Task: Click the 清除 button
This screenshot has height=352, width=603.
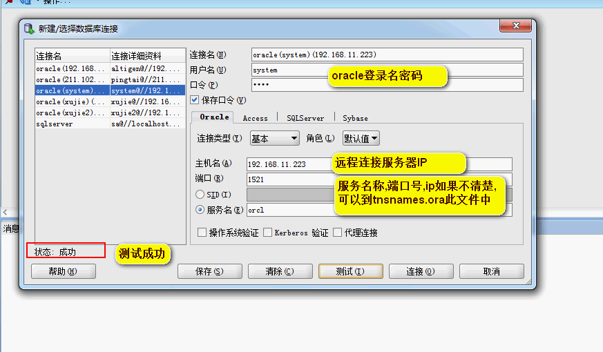Action: (x=280, y=271)
